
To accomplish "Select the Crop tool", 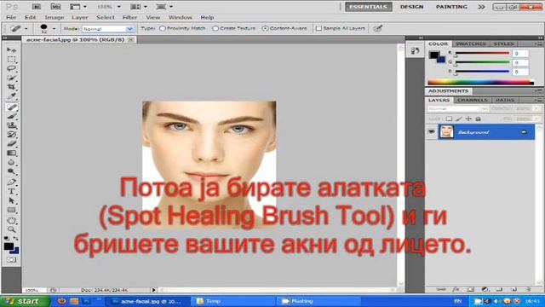I will click(x=11, y=87).
